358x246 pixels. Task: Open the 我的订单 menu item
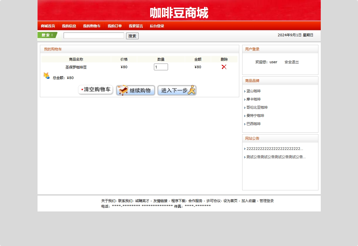click(115, 26)
